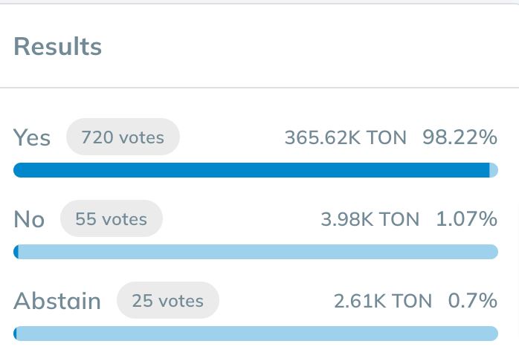Click the 2.61K TON amount
The width and height of the screenshot is (519, 364).
click(x=382, y=301)
